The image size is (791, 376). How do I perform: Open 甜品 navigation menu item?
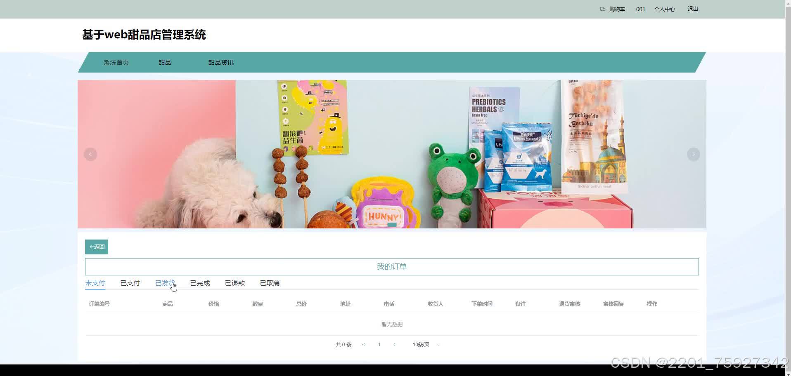point(165,62)
